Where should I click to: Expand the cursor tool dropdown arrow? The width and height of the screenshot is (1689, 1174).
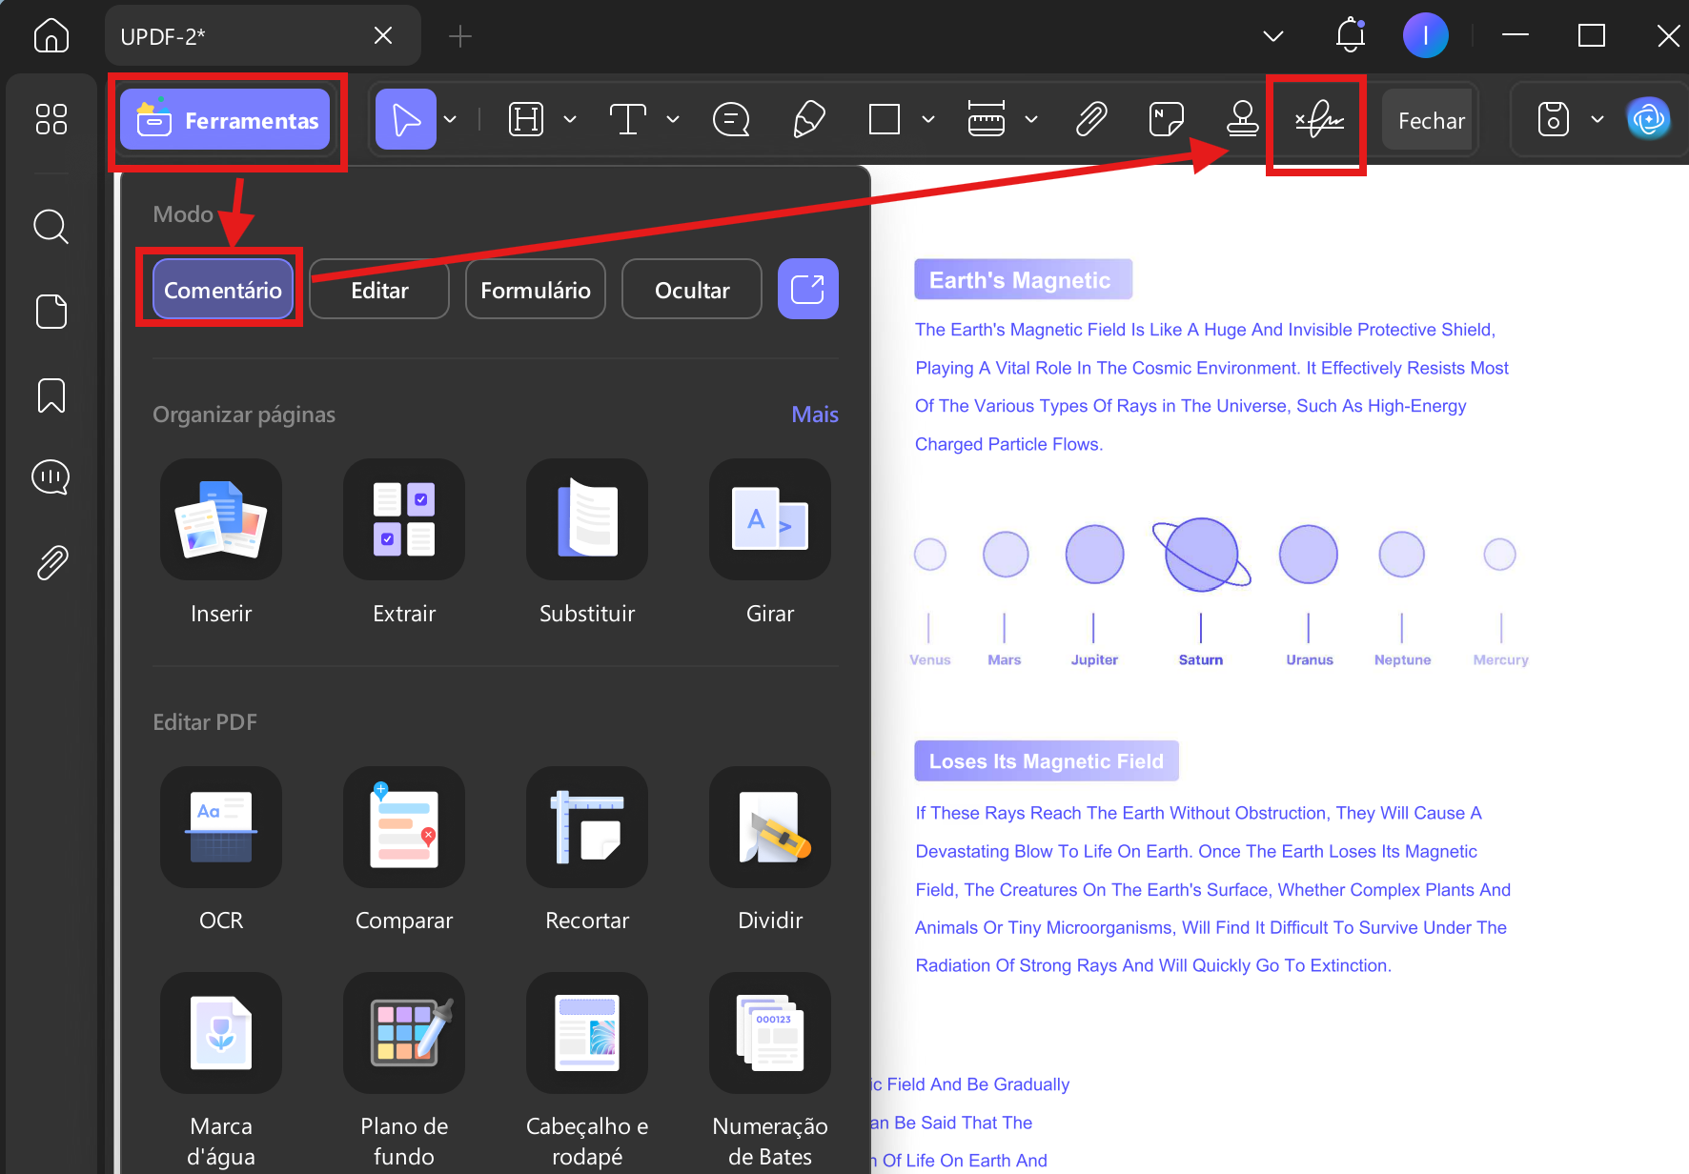pyautogui.click(x=451, y=120)
